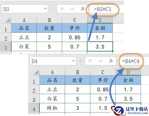Click the cancel X icon in lower formula bar
The image size is (149, 116).
click(90, 61)
